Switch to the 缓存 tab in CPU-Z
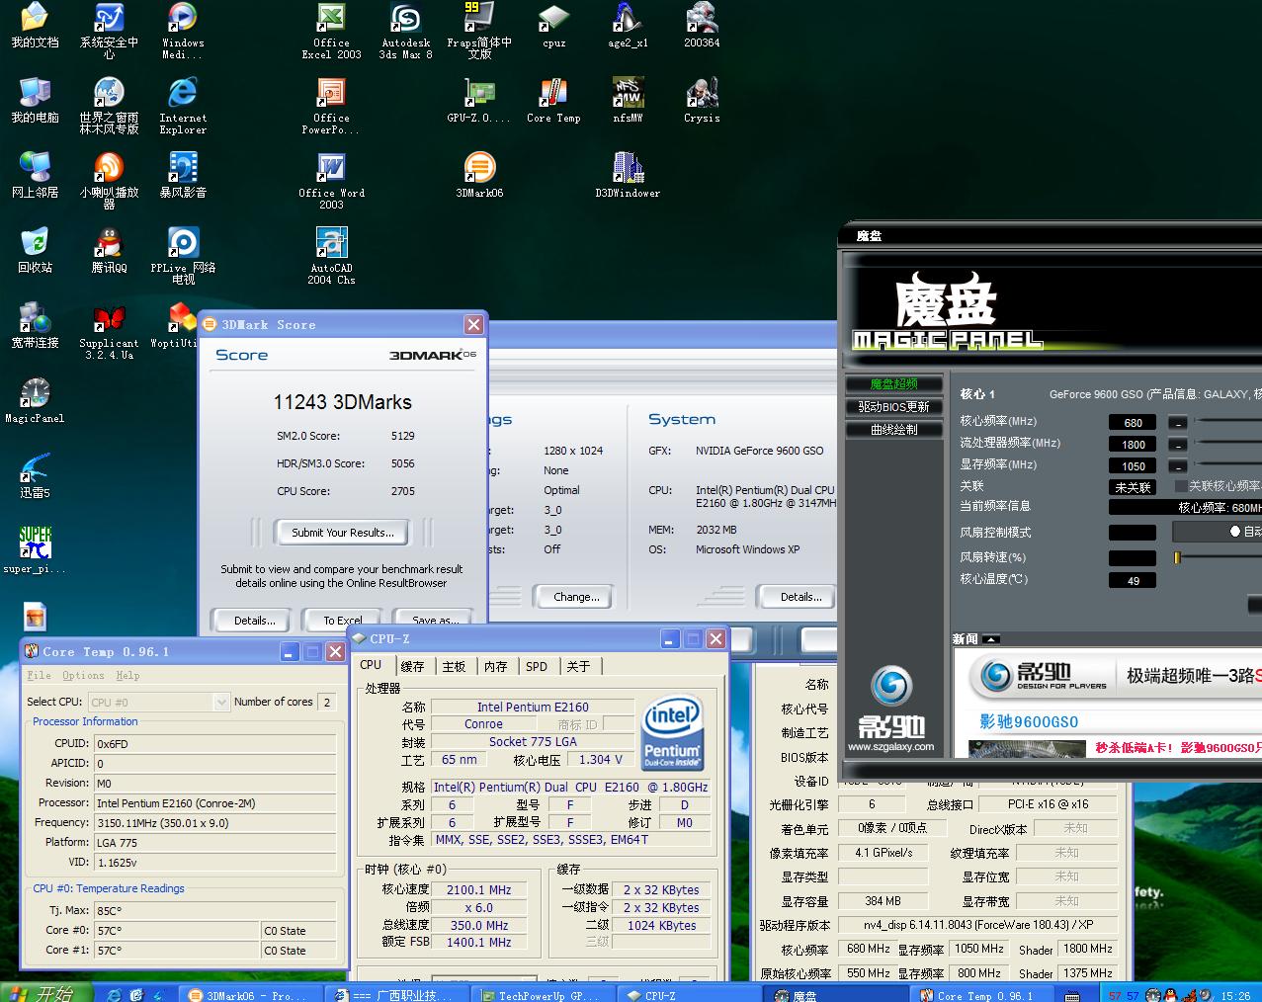Viewport: 1262px width, 1002px height. 413,667
